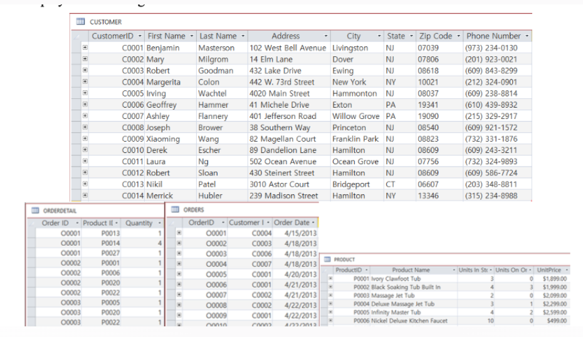This screenshot has height=337, width=583.
Task: Click last name cell 'Wachtel'
Action: pyautogui.click(x=222, y=93)
